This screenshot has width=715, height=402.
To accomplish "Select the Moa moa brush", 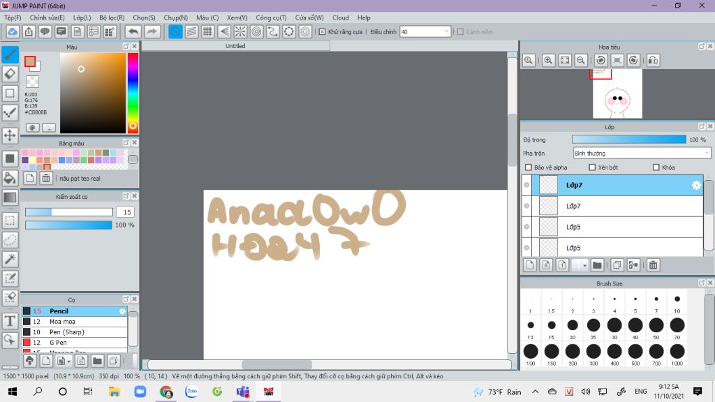I will click(75, 321).
